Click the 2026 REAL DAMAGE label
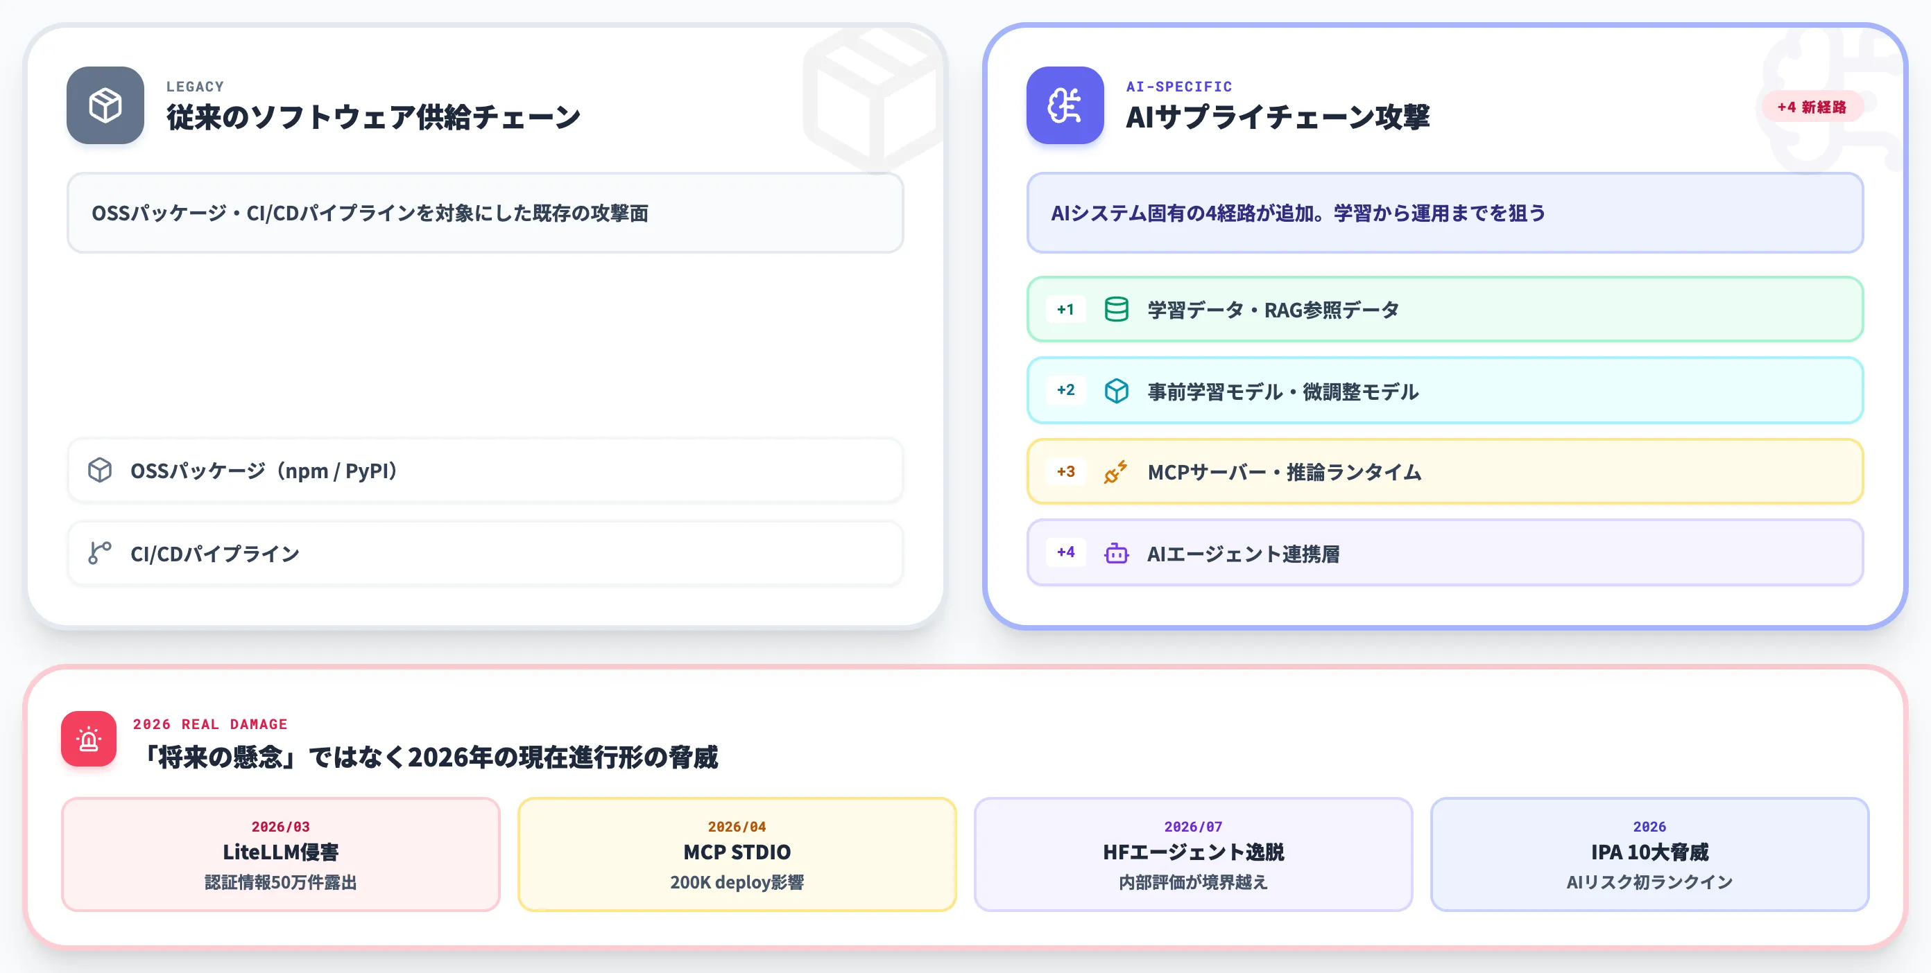Image resolution: width=1931 pixels, height=973 pixels. tap(210, 724)
